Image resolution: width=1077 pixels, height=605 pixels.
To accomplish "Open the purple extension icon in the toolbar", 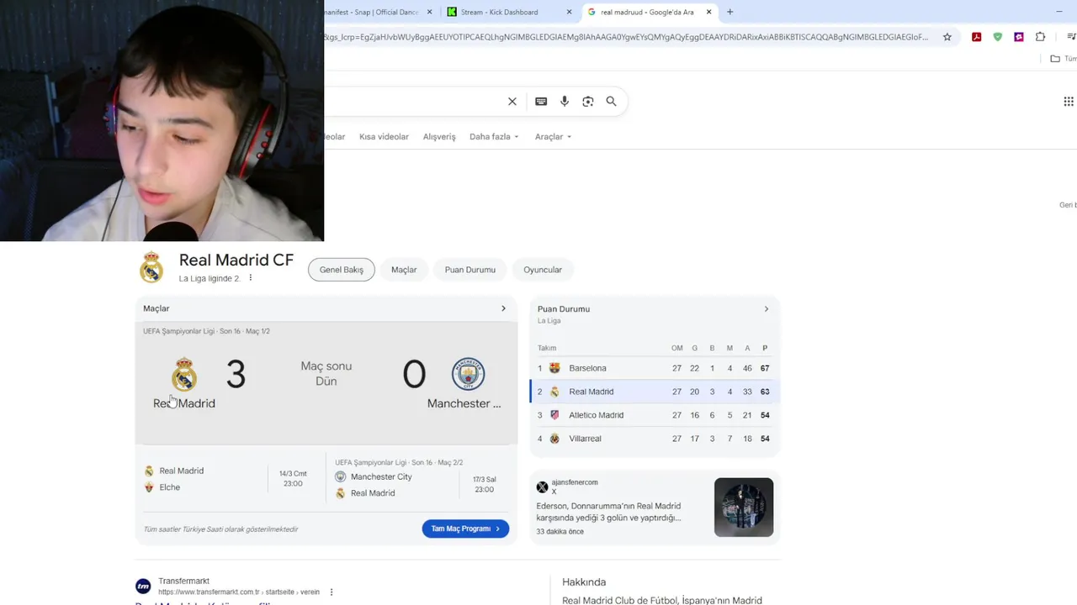I will click(x=1019, y=37).
